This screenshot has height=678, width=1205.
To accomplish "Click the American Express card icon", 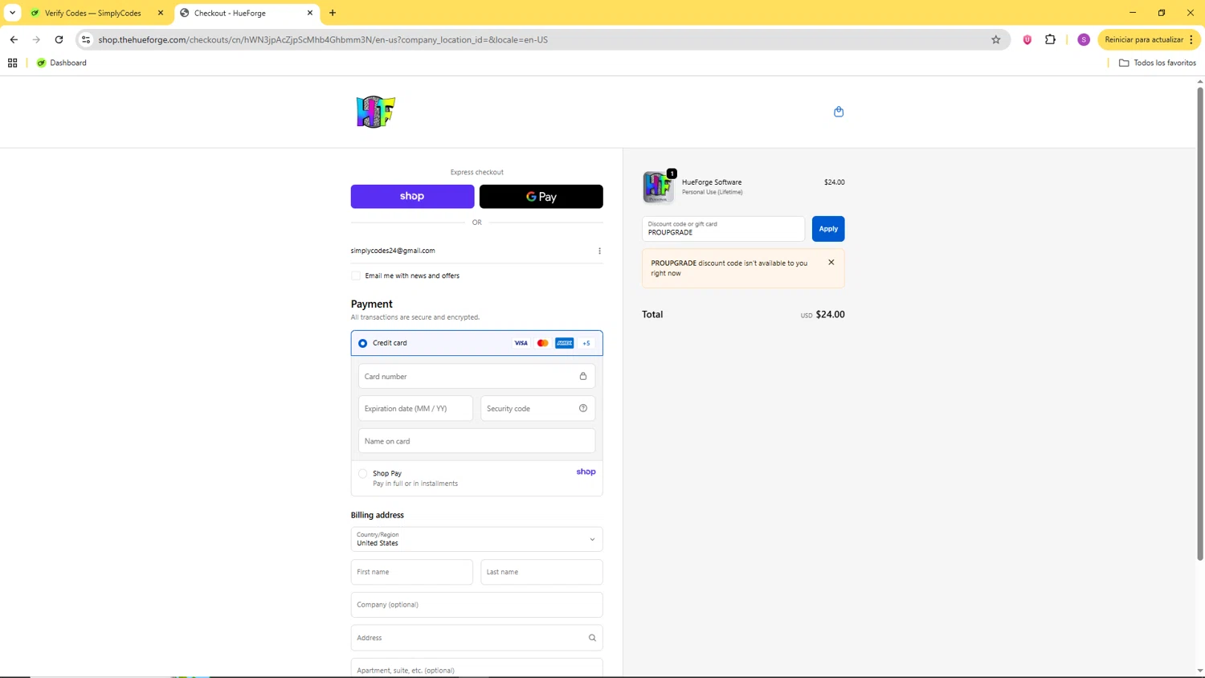I will pos(565,343).
